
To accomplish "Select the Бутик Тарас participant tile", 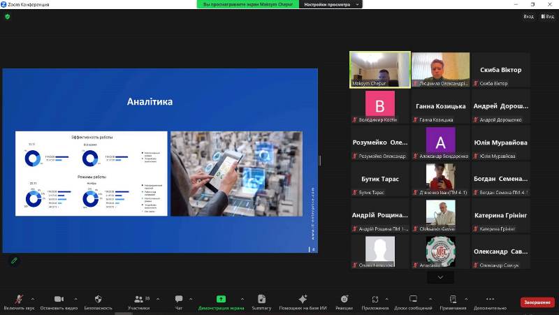I will (x=380, y=179).
